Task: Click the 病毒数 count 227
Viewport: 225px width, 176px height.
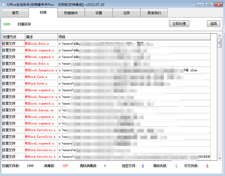Action: pos(65,166)
